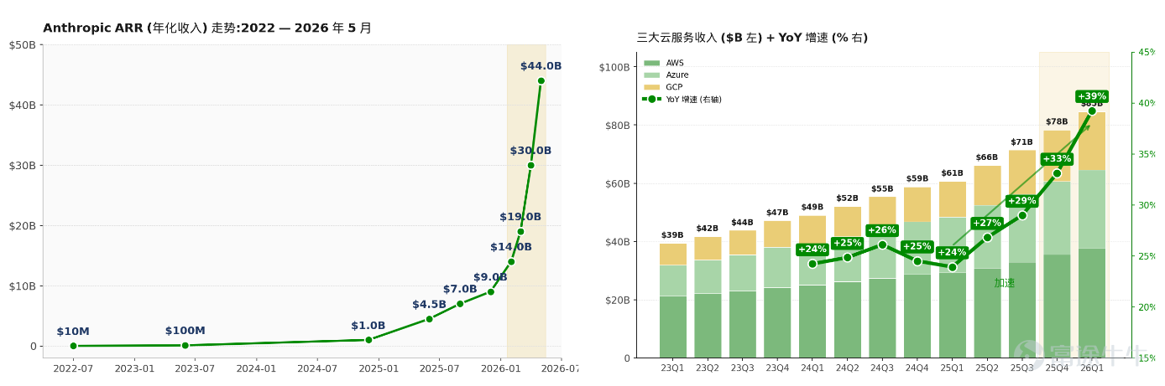
Task: Click the Azure legend text
Action: pyautogui.click(x=677, y=75)
